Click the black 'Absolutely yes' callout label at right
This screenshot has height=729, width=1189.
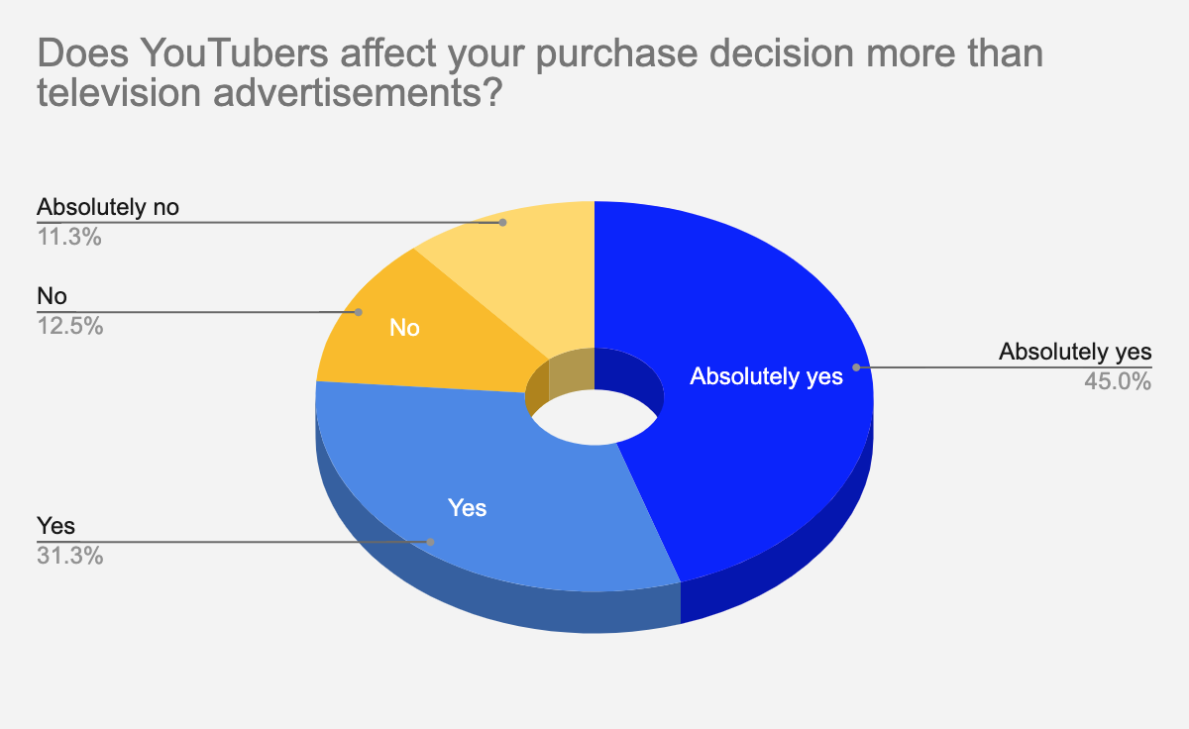coord(1075,351)
